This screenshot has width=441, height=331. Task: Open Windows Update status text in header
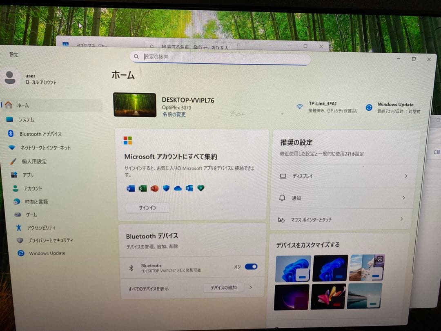click(399, 108)
